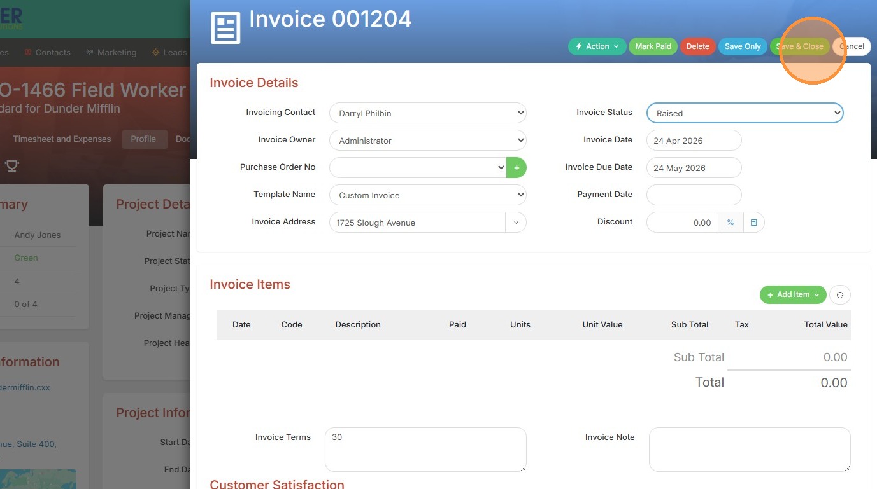Click the invoice document icon beside the title

[225, 28]
